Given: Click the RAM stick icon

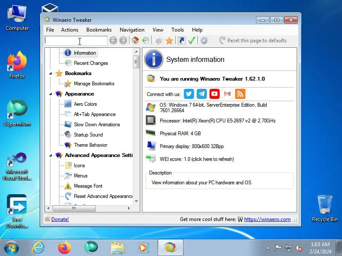Looking at the screenshot, I should coord(150,133).
